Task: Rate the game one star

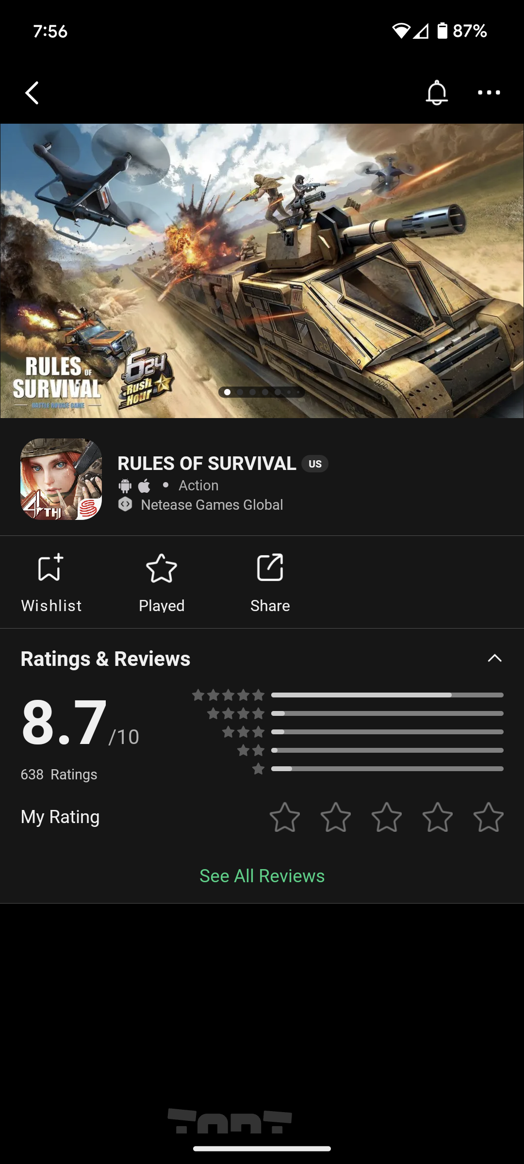Action: (x=285, y=817)
